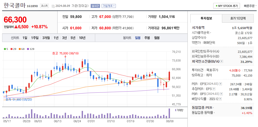Click the 최저 51,900 (05/20) chart marker
The image size is (258, 127).
pyautogui.click(x=19, y=100)
